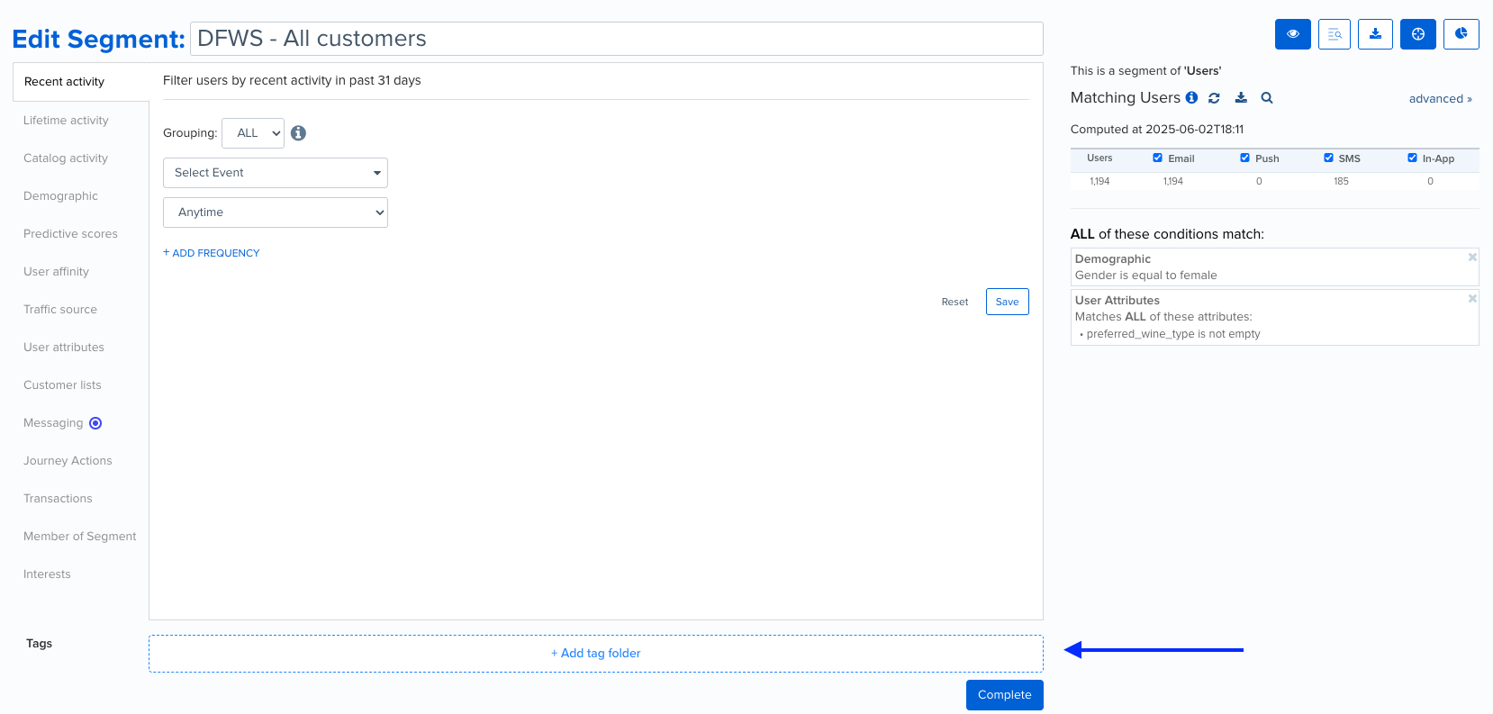Open the Interests tab
This screenshot has height=714, width=1493.
tap(47, 574)
